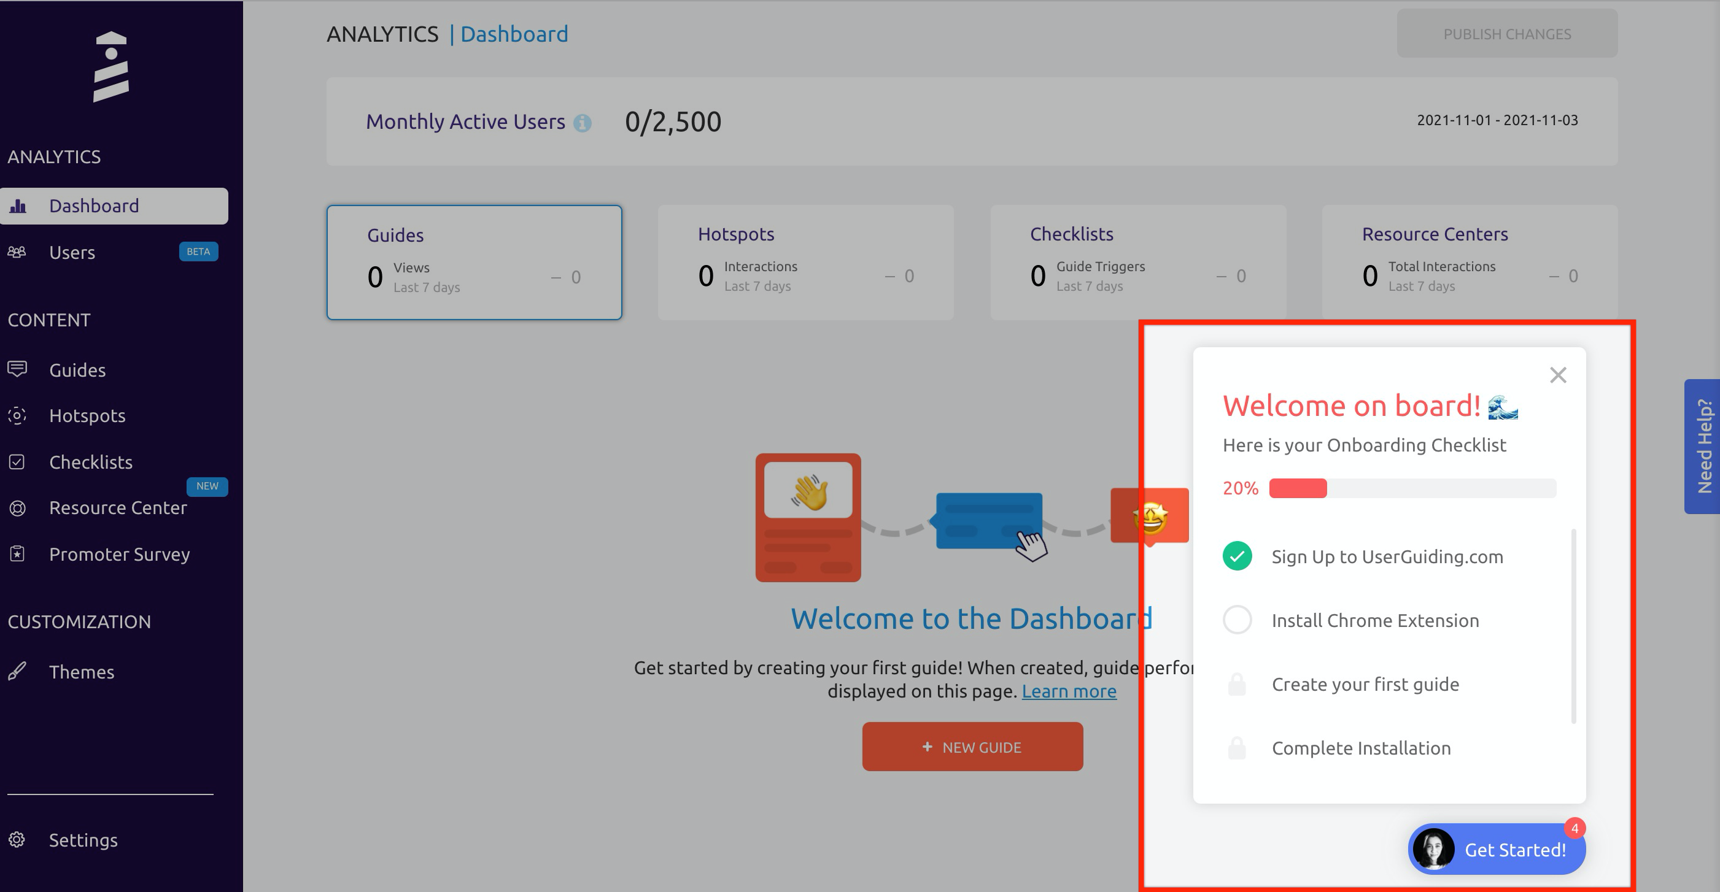Select the Promoter Survey star icon

pos(17,554)
